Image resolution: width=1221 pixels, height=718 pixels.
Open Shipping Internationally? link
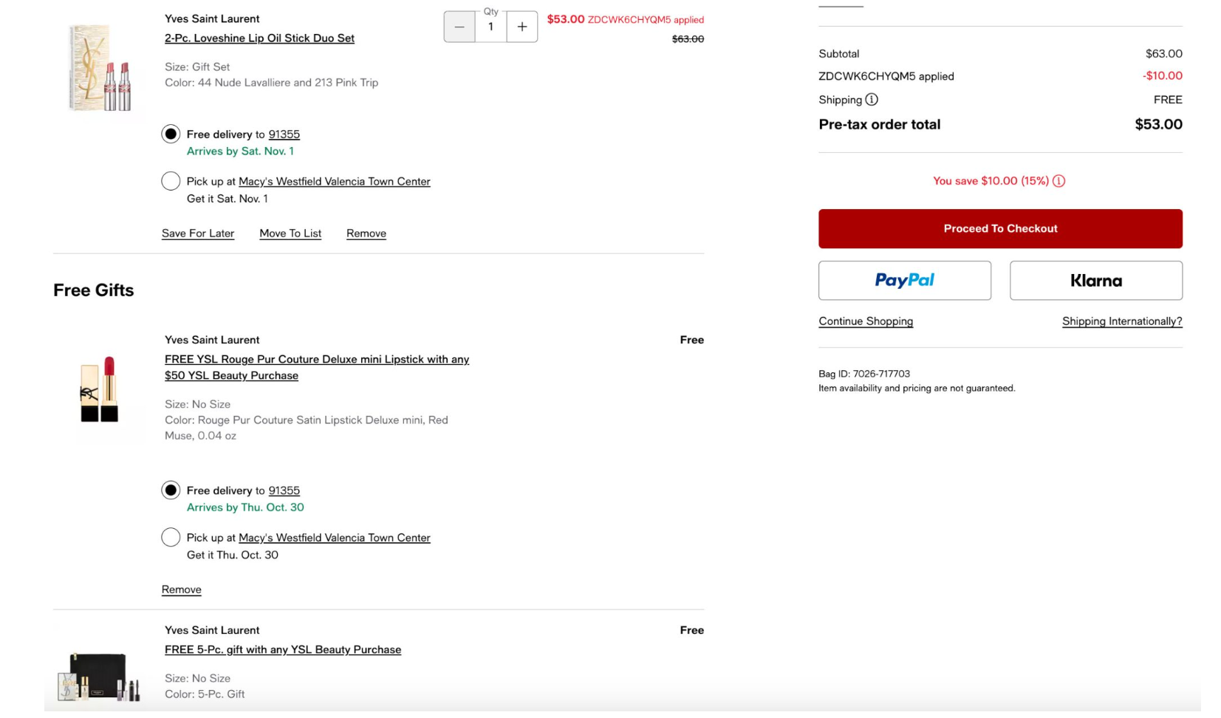click(1122, 321)
